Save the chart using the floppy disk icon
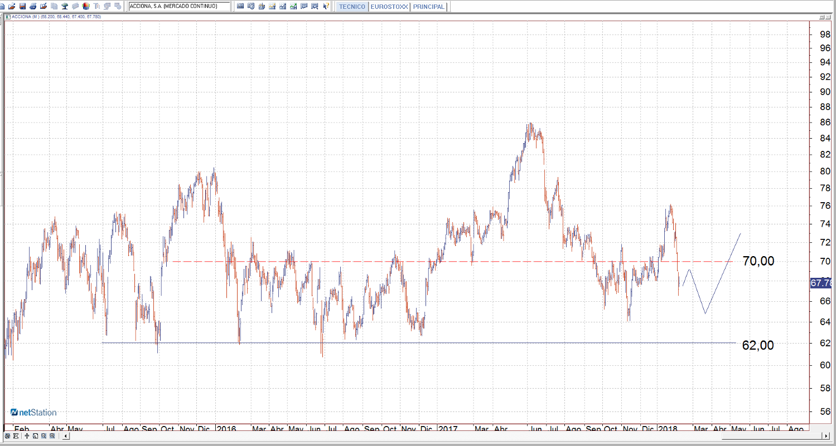Viewport: 836px width, 446px height. (22, 6)
